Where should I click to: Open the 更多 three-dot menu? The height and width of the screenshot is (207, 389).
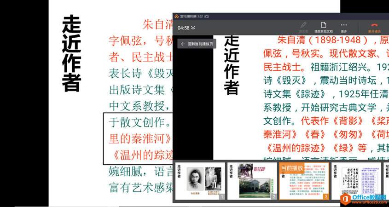tap(343, 27)
